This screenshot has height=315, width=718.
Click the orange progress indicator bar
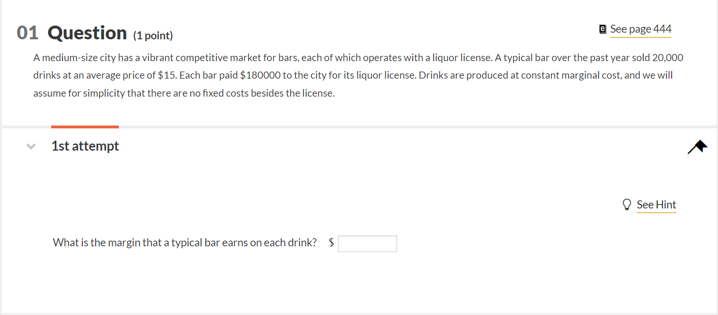(85, 126)
